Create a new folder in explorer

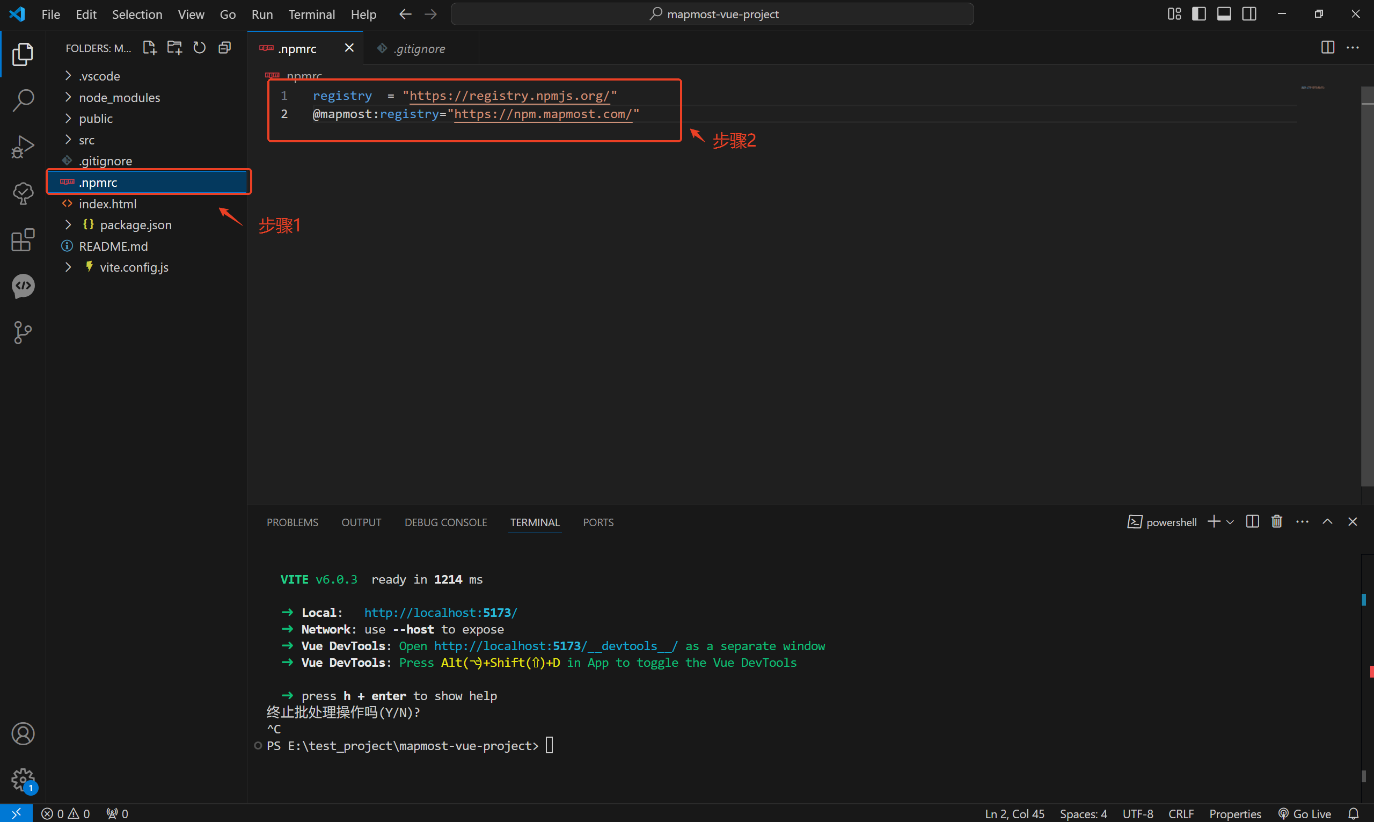tap(174, 48)
